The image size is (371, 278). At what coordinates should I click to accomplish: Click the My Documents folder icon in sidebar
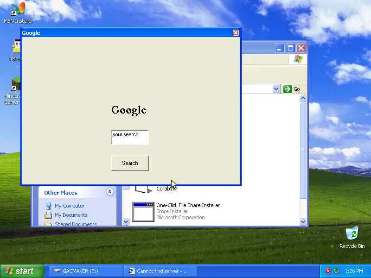48,215
